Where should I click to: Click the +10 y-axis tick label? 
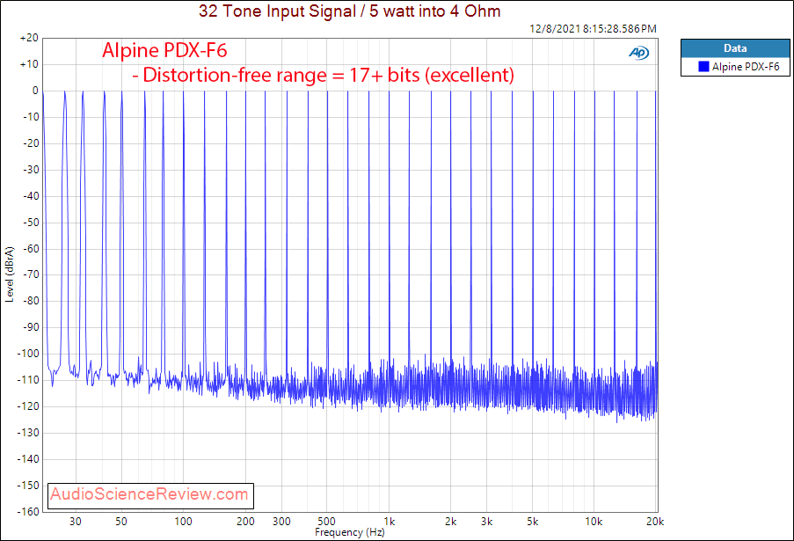pos(29,64)
